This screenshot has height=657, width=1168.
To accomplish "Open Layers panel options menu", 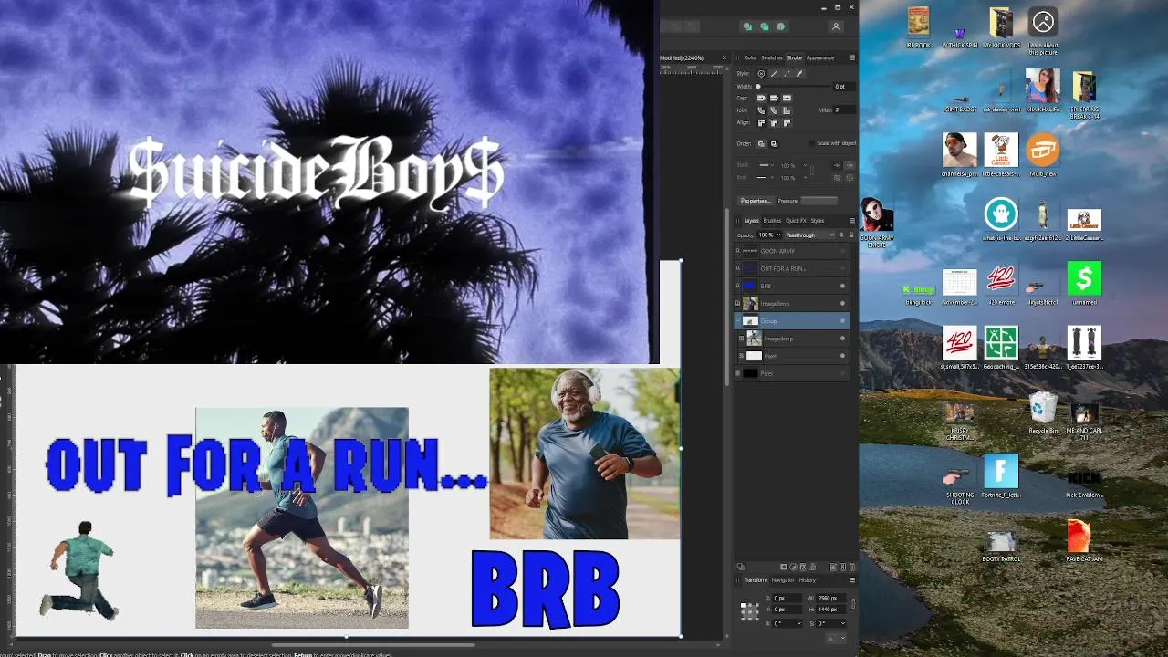I will coord(852,221).
